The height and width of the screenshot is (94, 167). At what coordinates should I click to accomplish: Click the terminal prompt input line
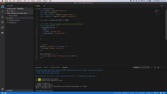point(44,91)
